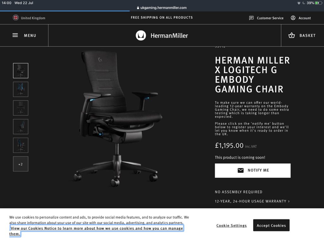Expand the 12-year warranty chevron

289,201
